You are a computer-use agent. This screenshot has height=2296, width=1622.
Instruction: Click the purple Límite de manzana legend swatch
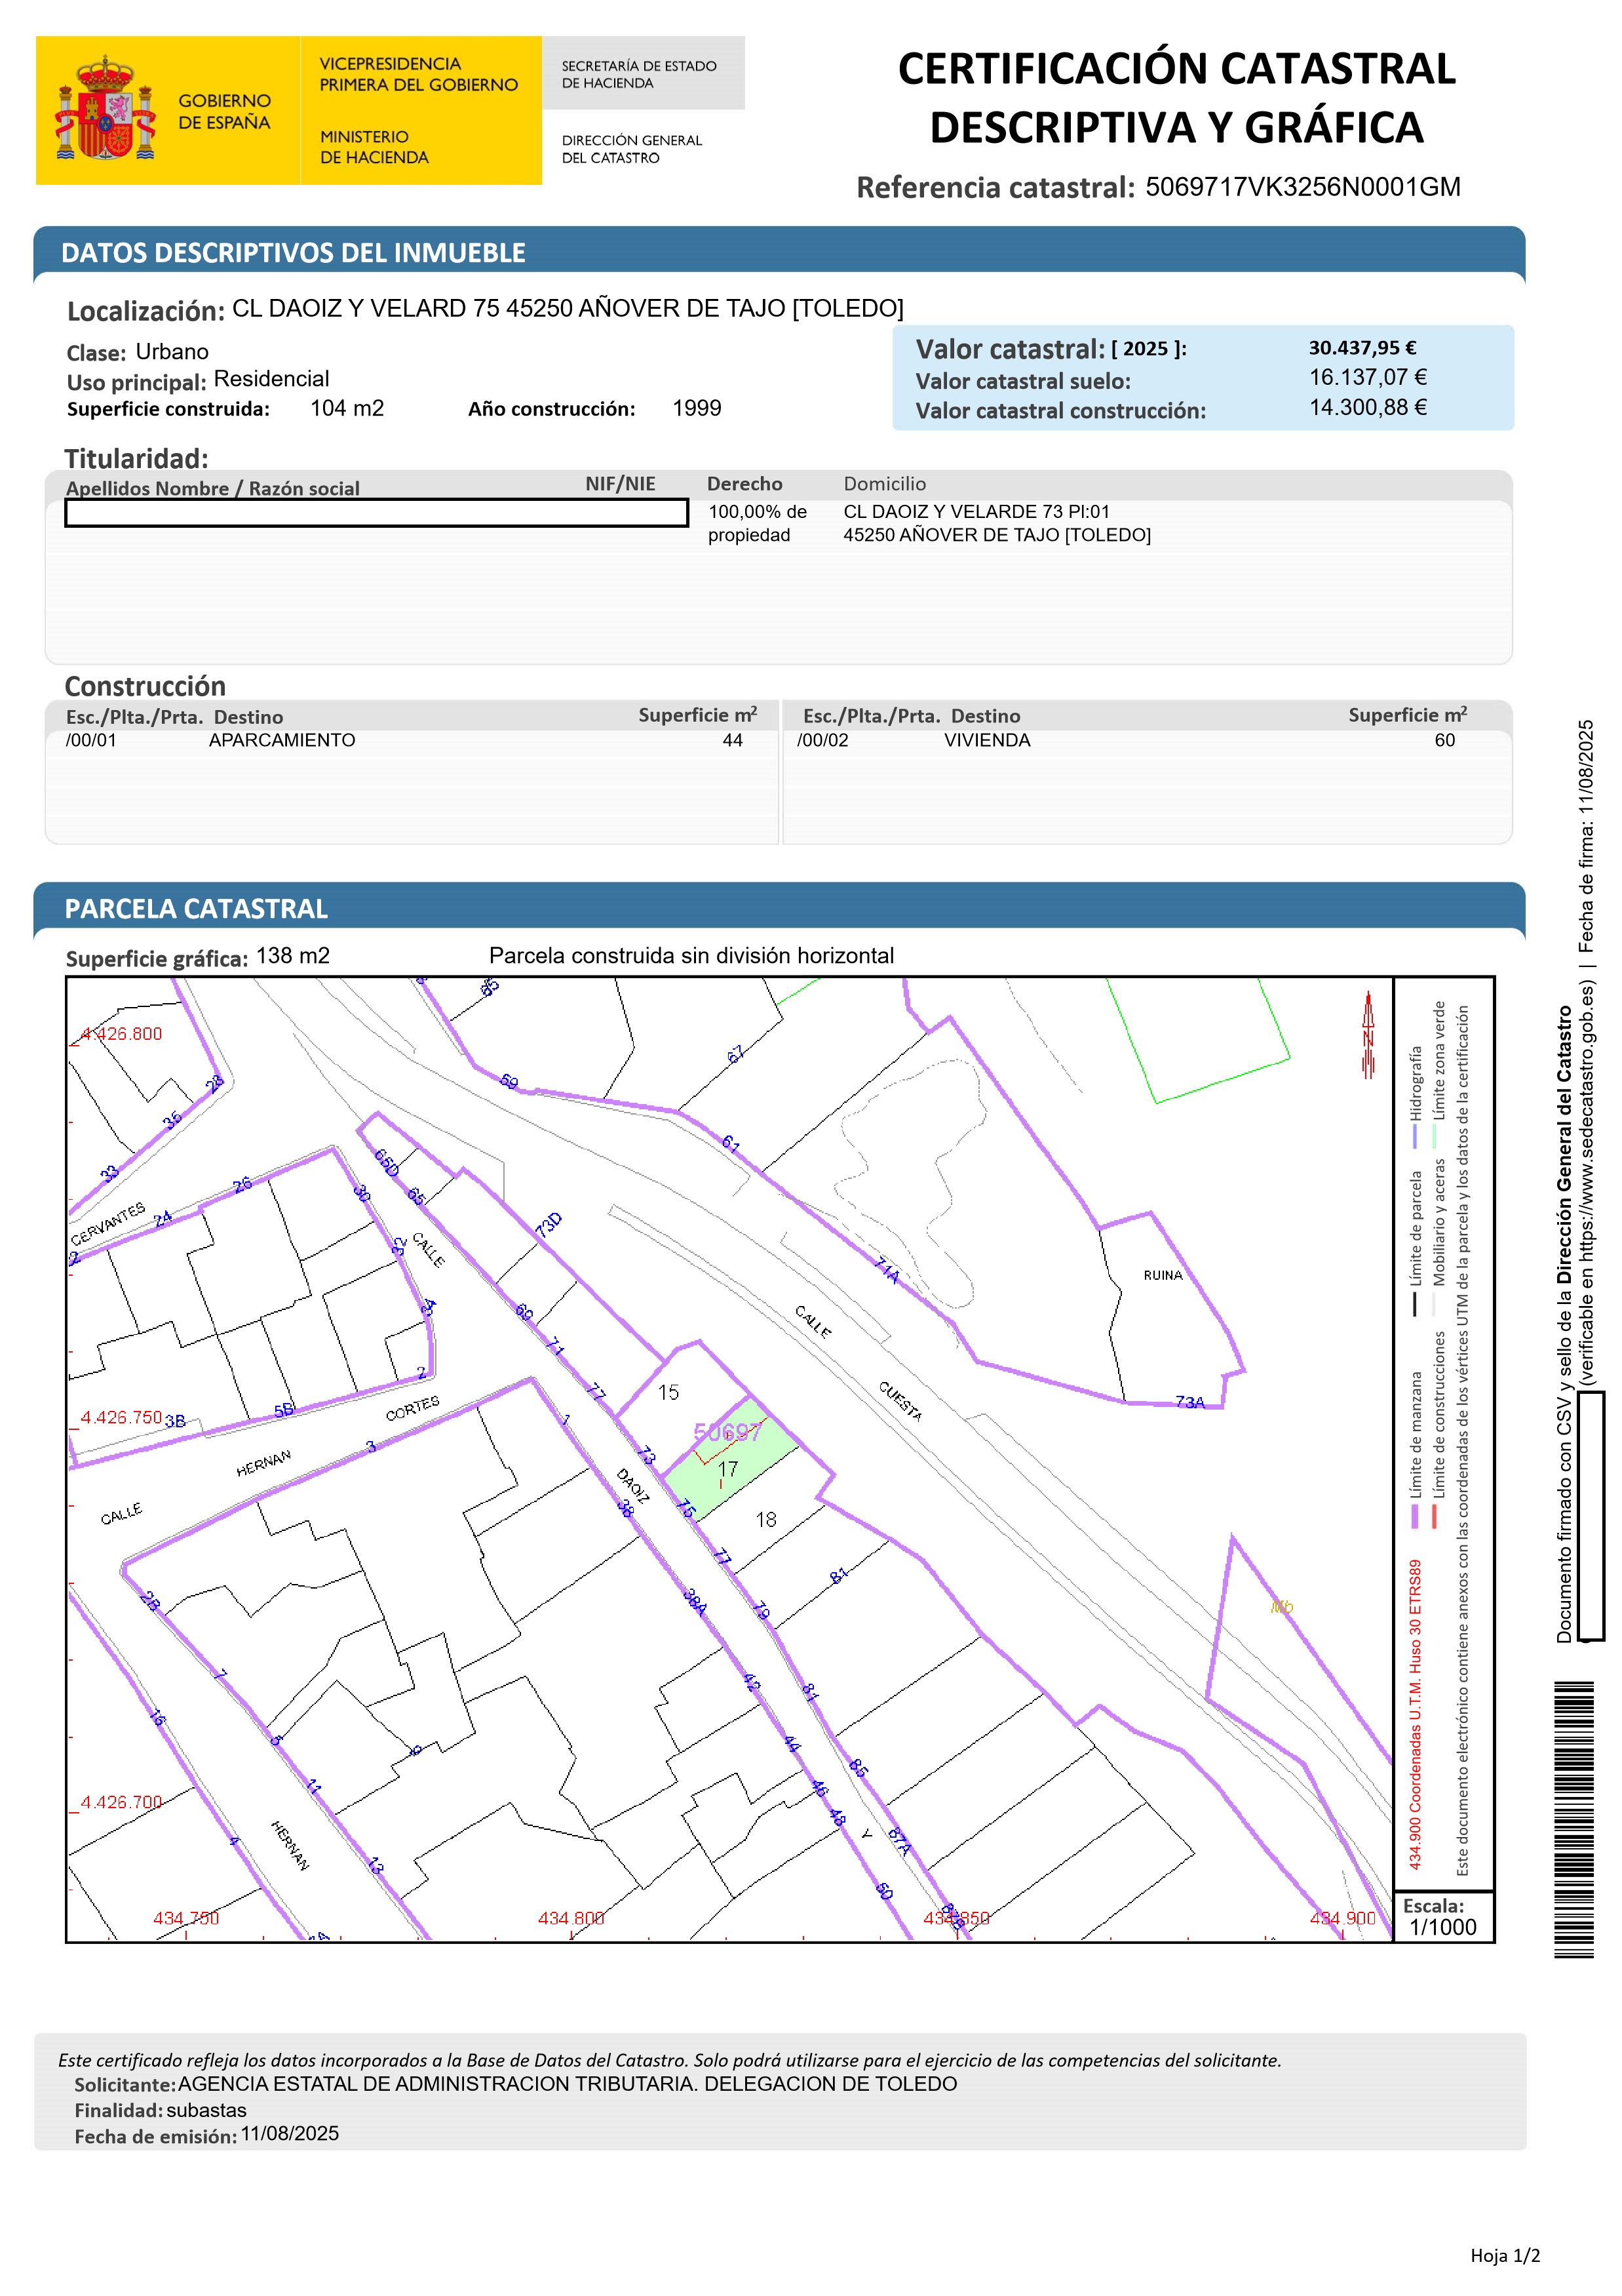(1415, 1516)
